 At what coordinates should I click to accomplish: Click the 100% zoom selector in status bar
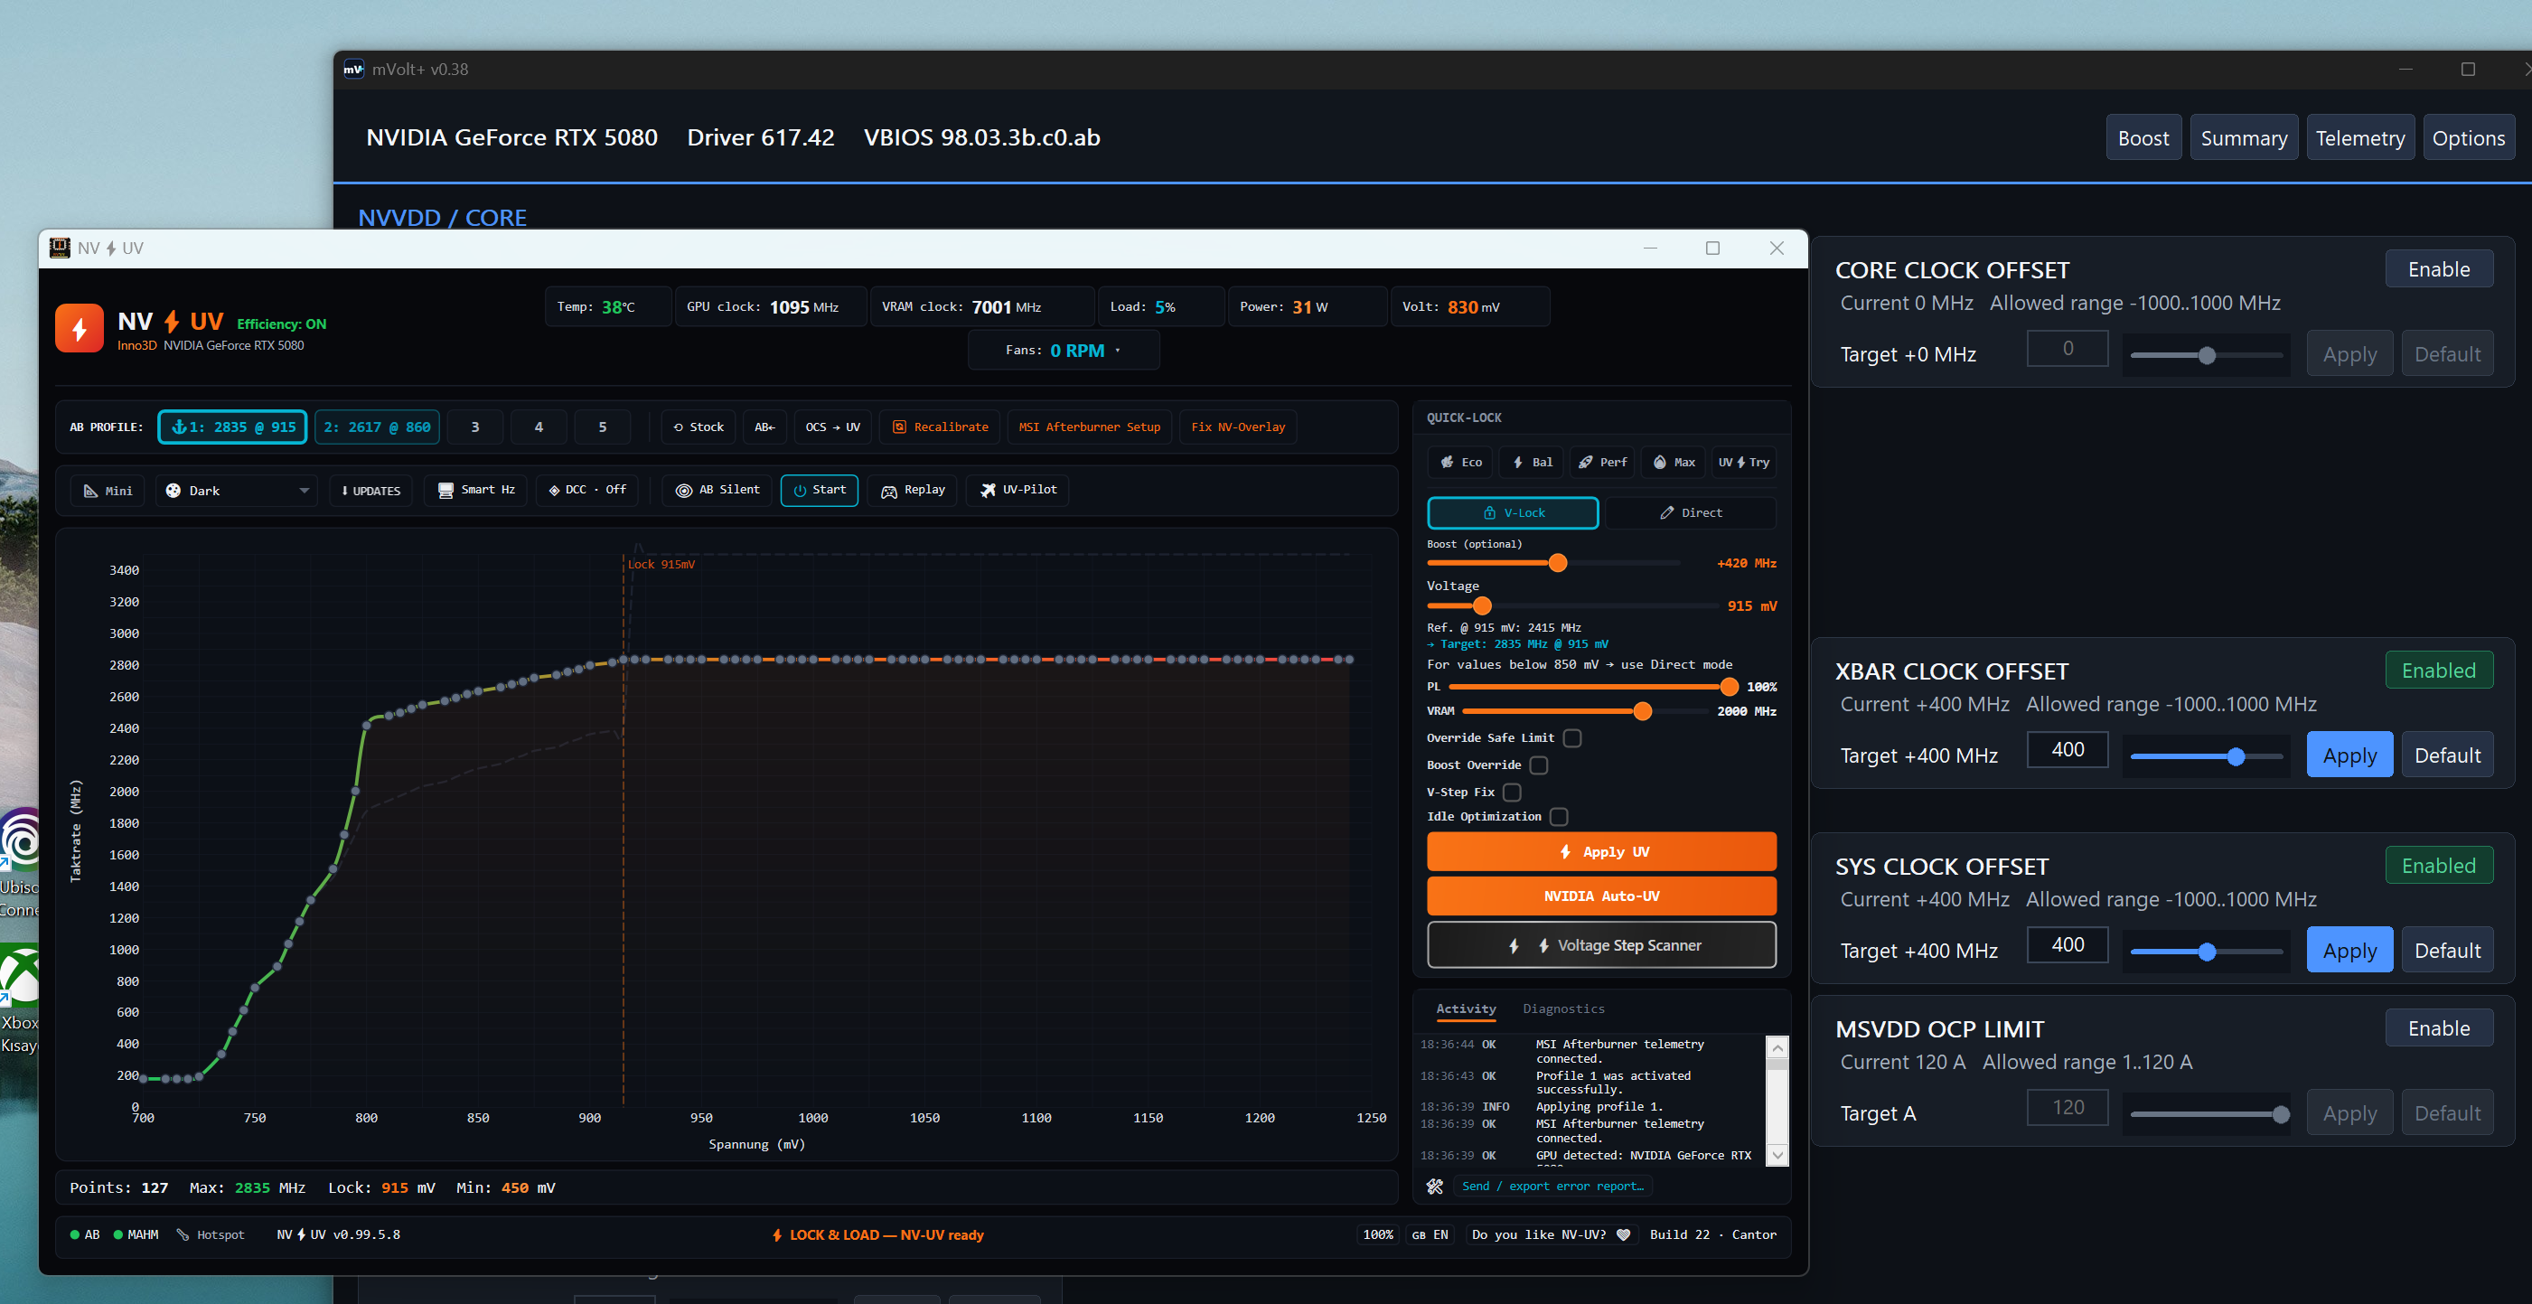click(1377, 1234)
